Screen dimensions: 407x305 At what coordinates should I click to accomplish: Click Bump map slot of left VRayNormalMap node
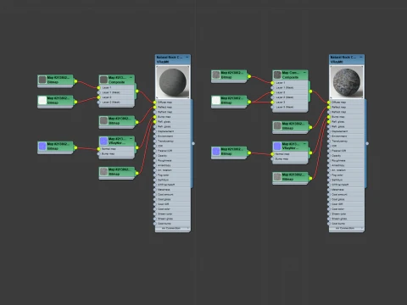coord(116,154)
